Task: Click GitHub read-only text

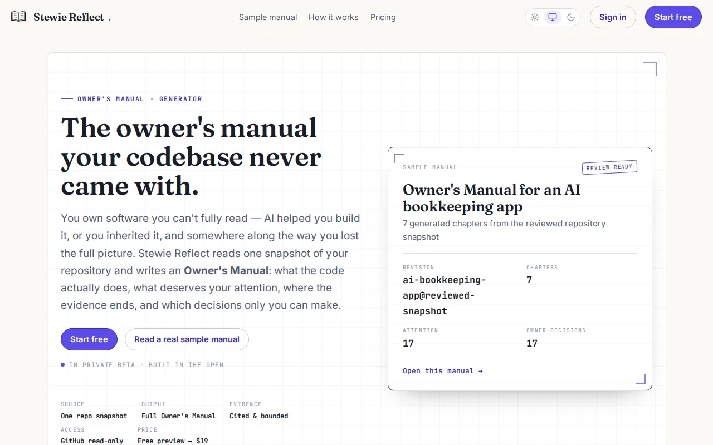Action: tap(92, 441)
